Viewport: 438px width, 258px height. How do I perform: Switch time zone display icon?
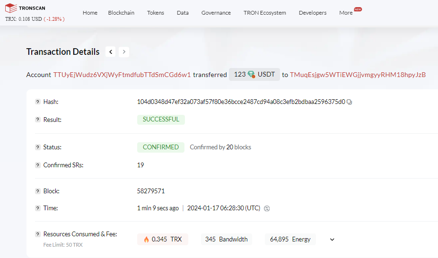tap(267, 208)
